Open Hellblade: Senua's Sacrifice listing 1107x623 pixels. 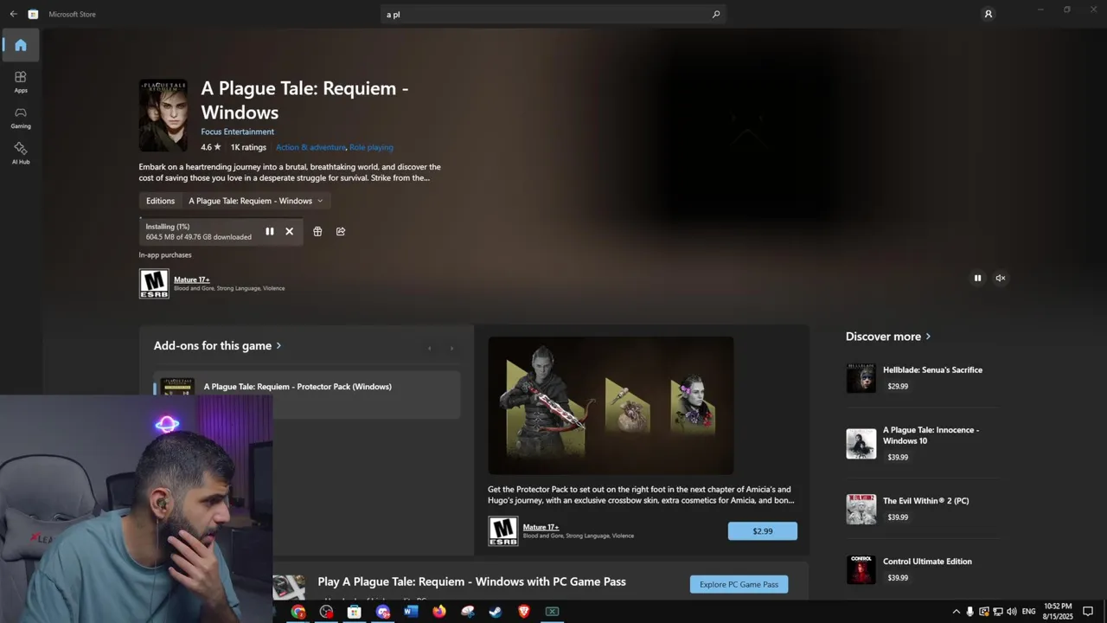tap(922, 378)
